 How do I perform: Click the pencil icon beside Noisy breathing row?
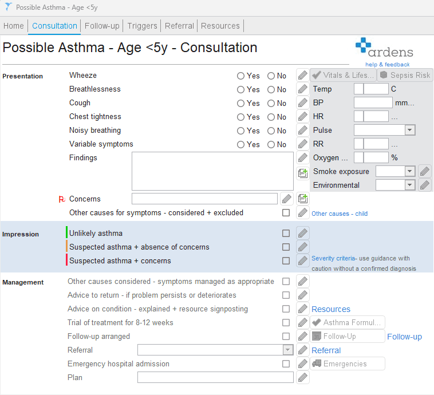302,131
